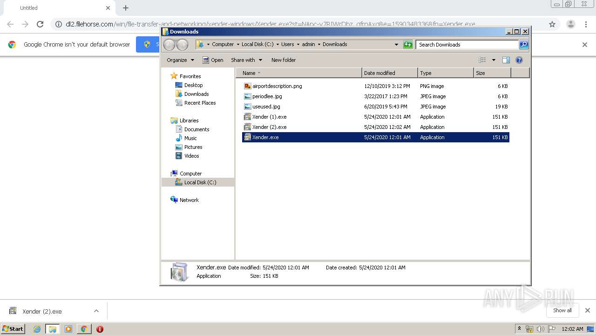This screenshot has height=335, width=596.
Task: Show hidden tray icons arrow
Action: (519, 329)
